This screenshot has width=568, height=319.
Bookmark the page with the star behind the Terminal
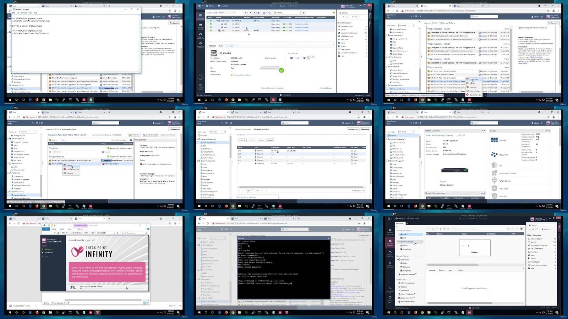pos(359,223)
